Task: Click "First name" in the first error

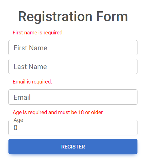Action: click(x=25, y=33)
